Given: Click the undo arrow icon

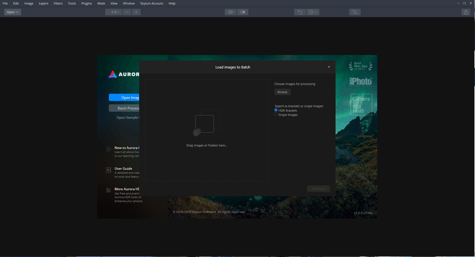Looking at the screenshot, I should click(300, 12).
